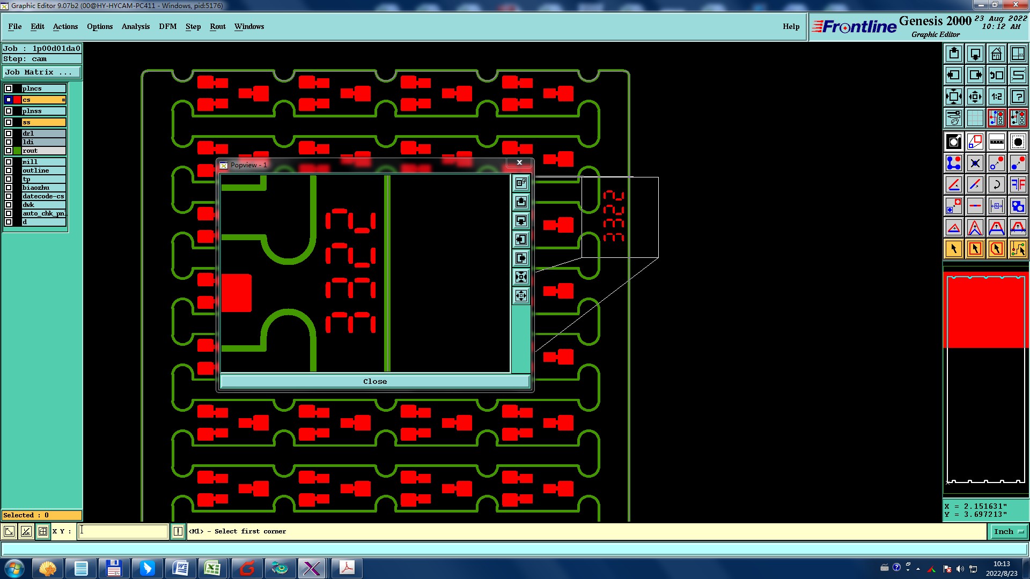The image size is (1030, 579).
Task: Click the biaozhu layer name
Action: click(x=44, y=188)
